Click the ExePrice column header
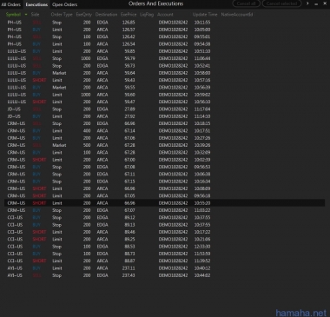Viewport: 330px width, 317px height. [x=129, y=15]
